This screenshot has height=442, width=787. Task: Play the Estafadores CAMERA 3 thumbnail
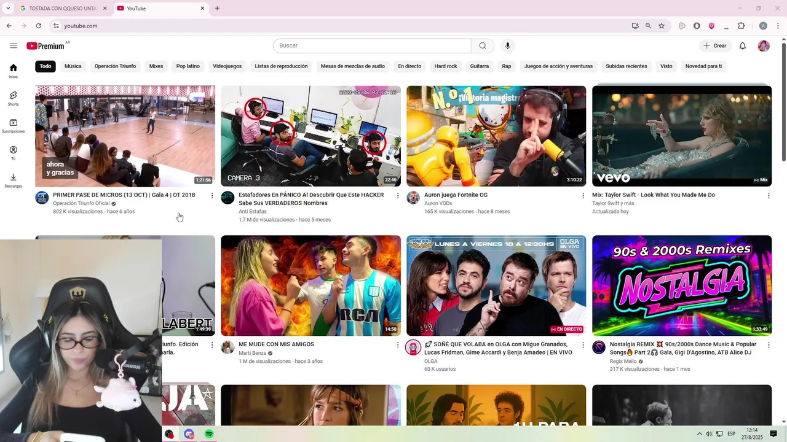coord(310,136)
